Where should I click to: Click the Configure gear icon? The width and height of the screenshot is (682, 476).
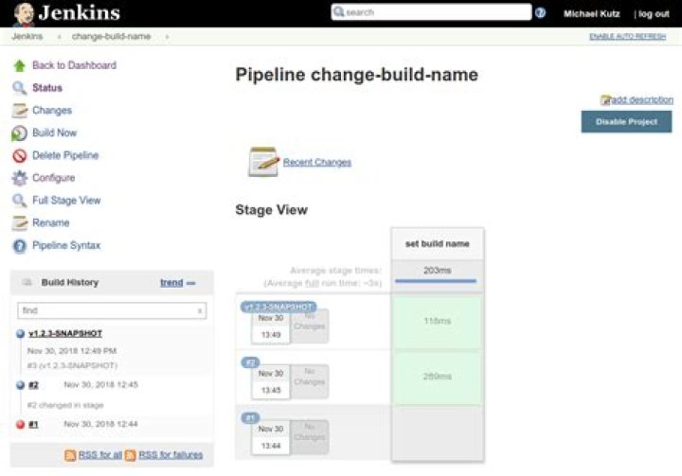tap(19, 178)
